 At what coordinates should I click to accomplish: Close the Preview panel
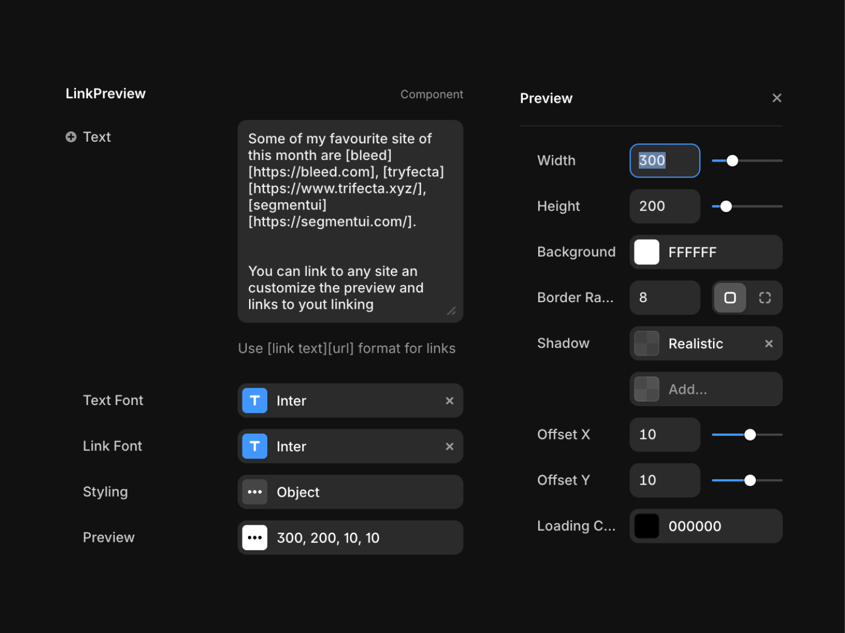click(776, 98)
